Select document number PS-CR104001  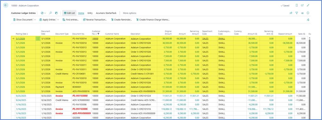(79, 74)
